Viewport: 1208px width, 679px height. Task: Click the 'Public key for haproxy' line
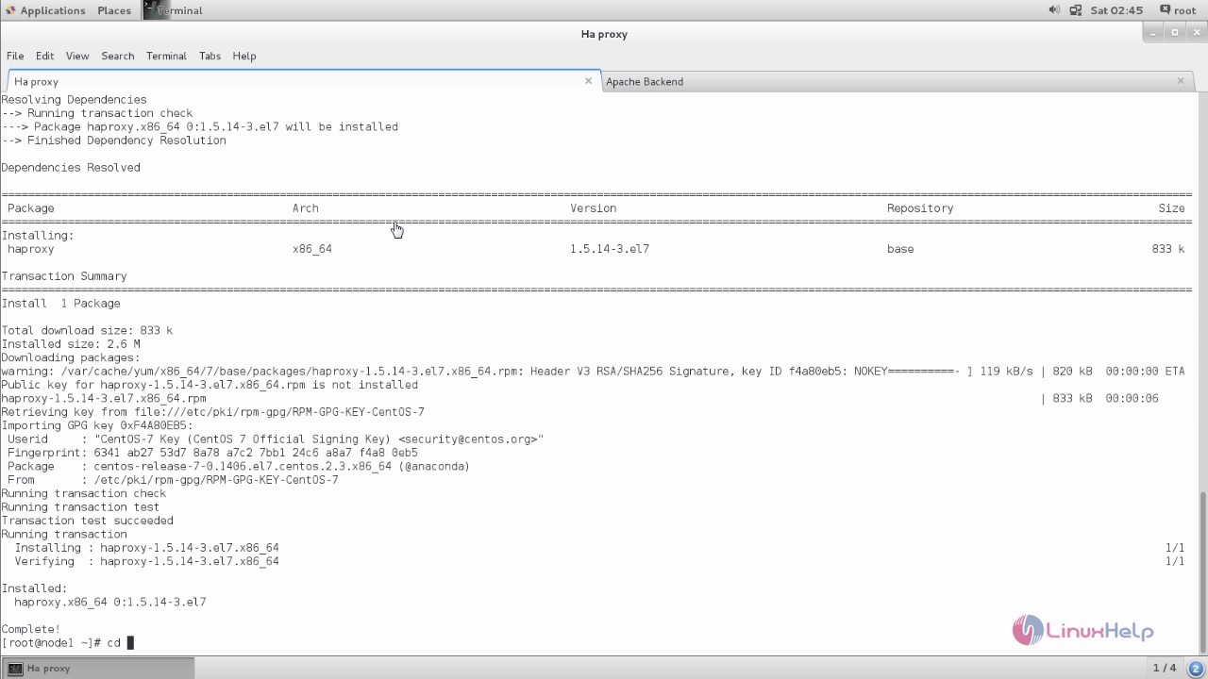tap(210, 385)
